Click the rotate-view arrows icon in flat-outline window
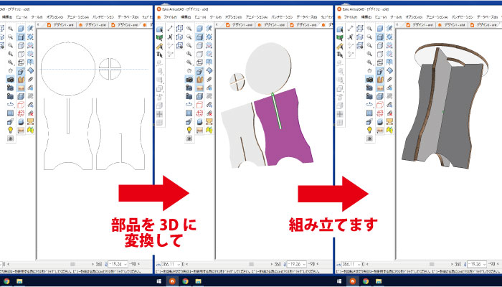 (11, 105)
